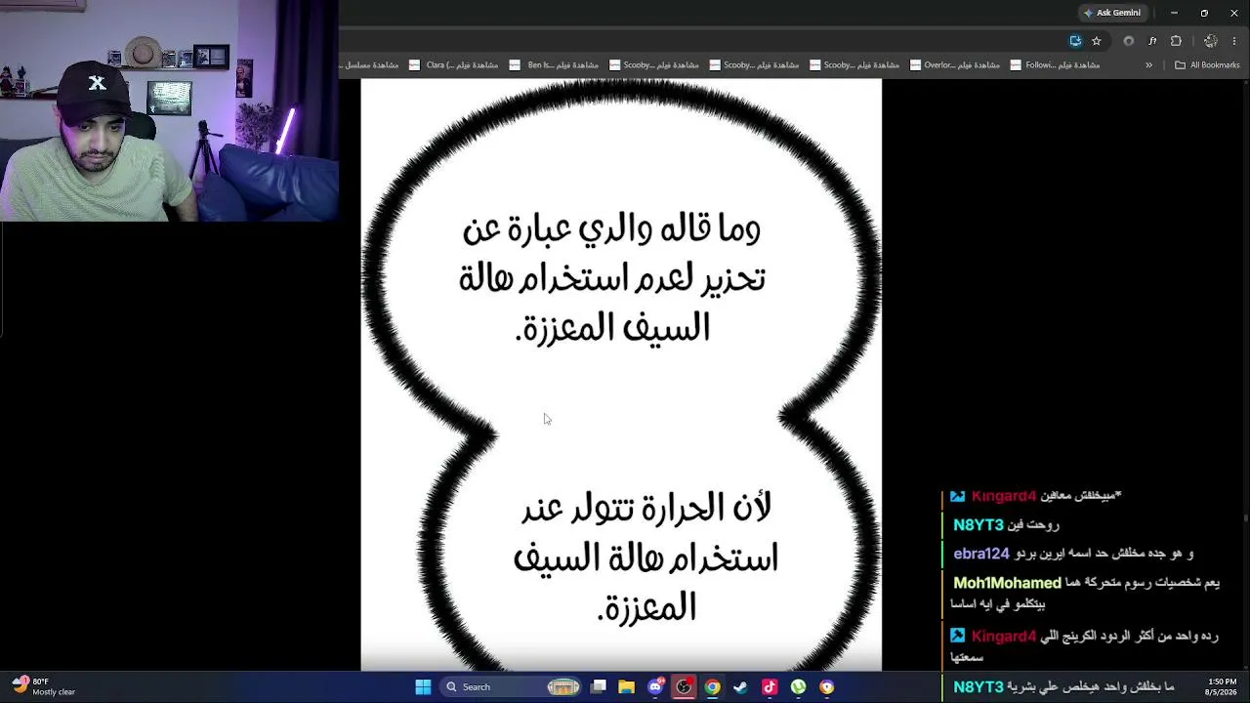Open the yellow Chrome profile taskbar icon
The height and width of the screenshot is (703, 1250).
[x=826, y=687]
